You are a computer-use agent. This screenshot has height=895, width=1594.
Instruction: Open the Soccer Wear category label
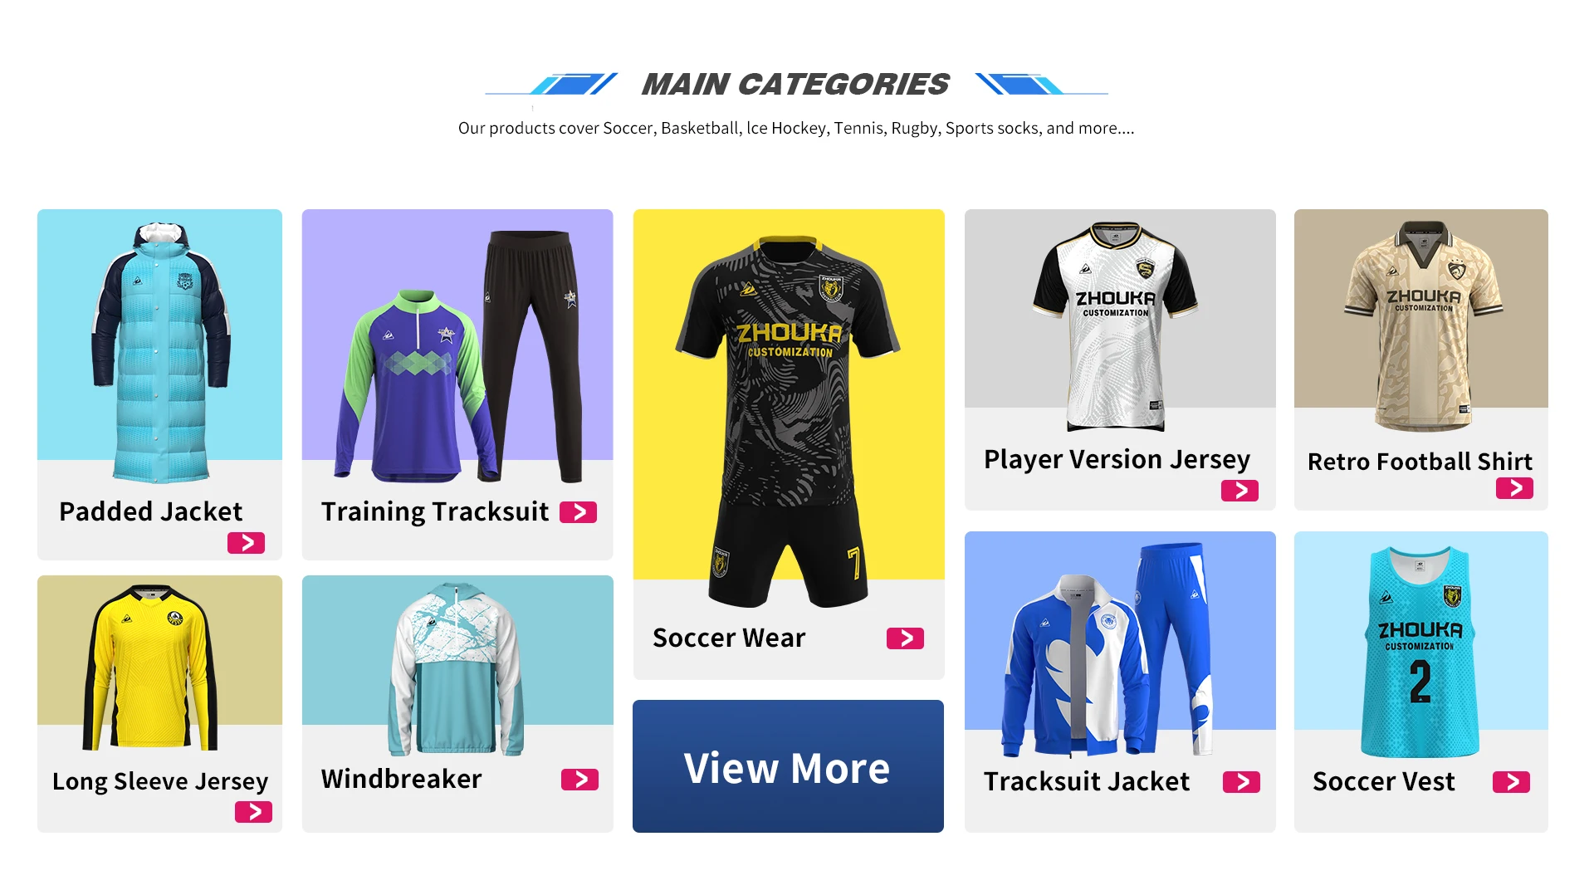coord(729,638)
